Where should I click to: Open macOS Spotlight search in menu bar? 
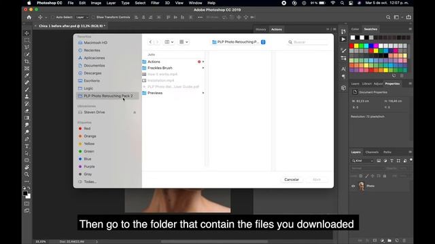click(342, 3)
